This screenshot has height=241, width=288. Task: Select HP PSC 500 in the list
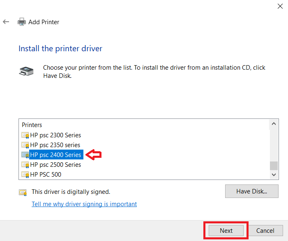point(46,175)
